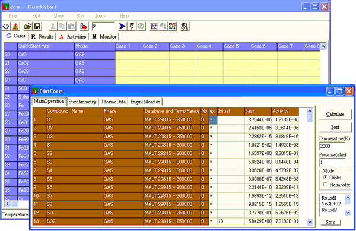Open the Edit menu
This screenshot has height=231, width=356.
pos(36,16)
